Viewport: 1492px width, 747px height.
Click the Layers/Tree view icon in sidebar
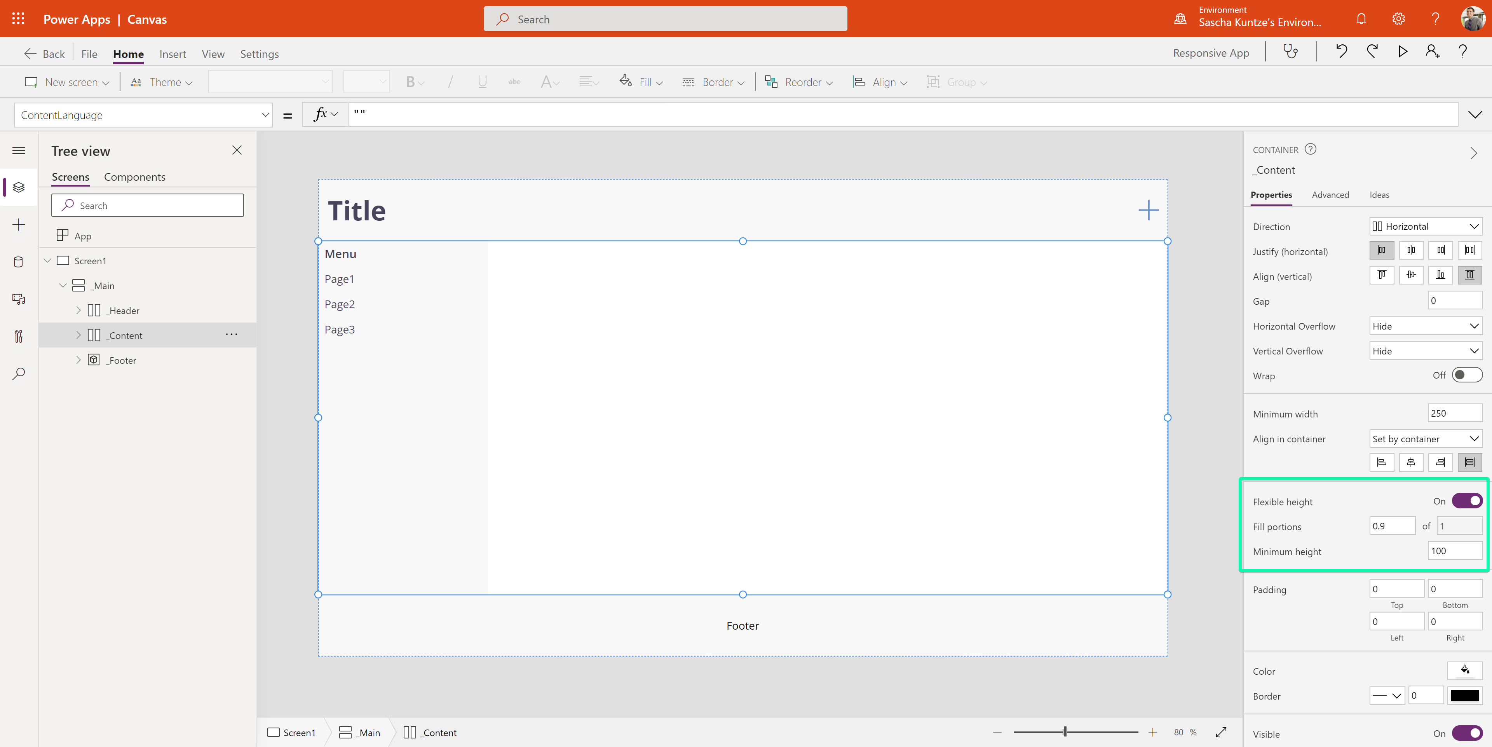pos(18,187)
